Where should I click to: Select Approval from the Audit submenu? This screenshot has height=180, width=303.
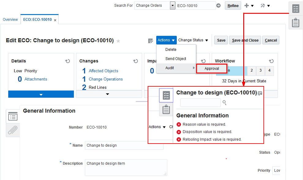point(212,68)
